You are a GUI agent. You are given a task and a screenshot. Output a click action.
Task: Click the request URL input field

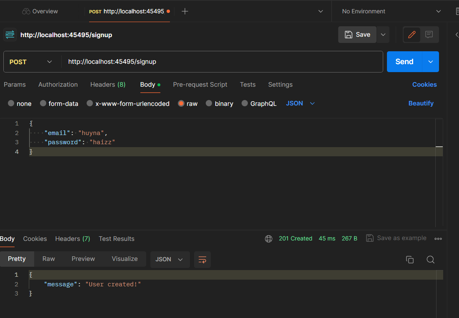pyautogui.click(x=221, y=62)
